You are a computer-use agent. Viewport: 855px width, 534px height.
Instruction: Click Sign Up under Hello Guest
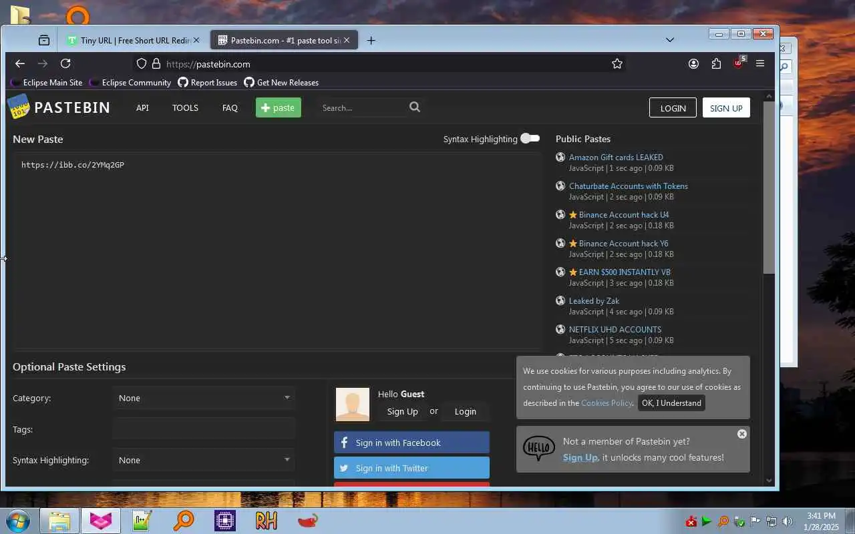pos(402,411)
